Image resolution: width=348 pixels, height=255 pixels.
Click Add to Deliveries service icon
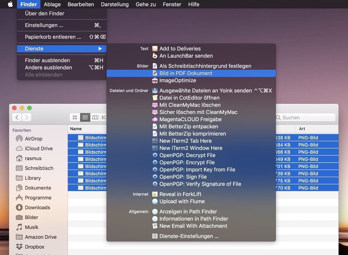point(155,49)
